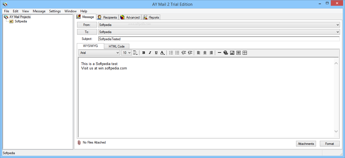The height and width of the screenshot is (158, 345).
Task: Select the WYSIWYG editor tab
Action: (x=90, y=46)
